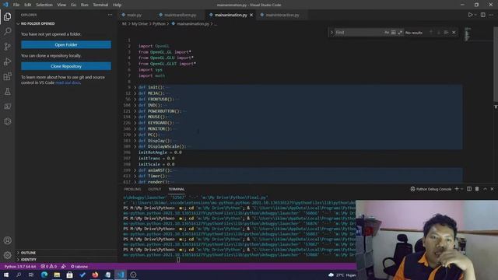
Task: Switch to the Problems tab
Action: click(x=132, y=189)
